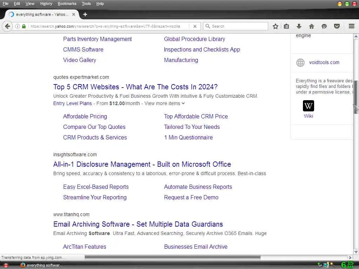The height and width of the screenshot is (269, 359).
Task: Click Compare Our Top Quotes link
Action: pos(94,127)
